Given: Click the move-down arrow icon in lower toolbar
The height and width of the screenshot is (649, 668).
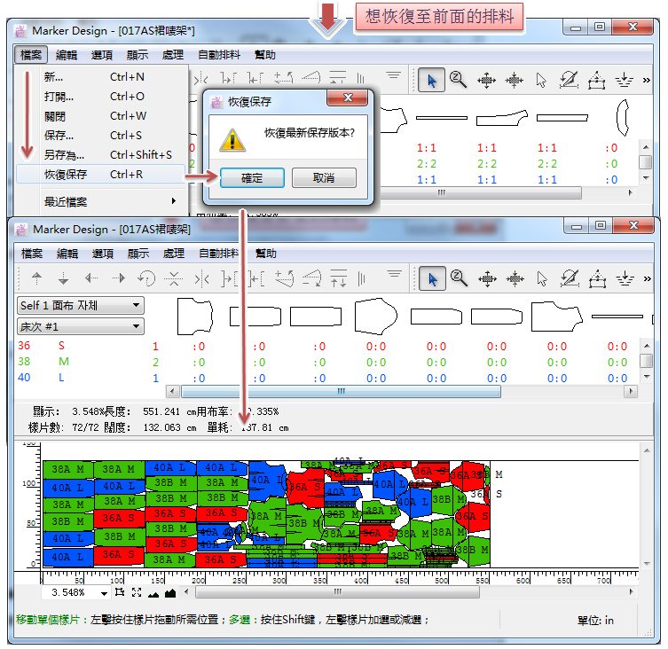Looking at the screenshot, I should point(63,278).
